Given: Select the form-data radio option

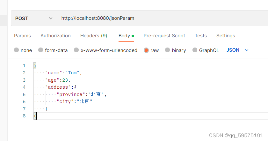Looking at the screenshot, I should [41, 50].
